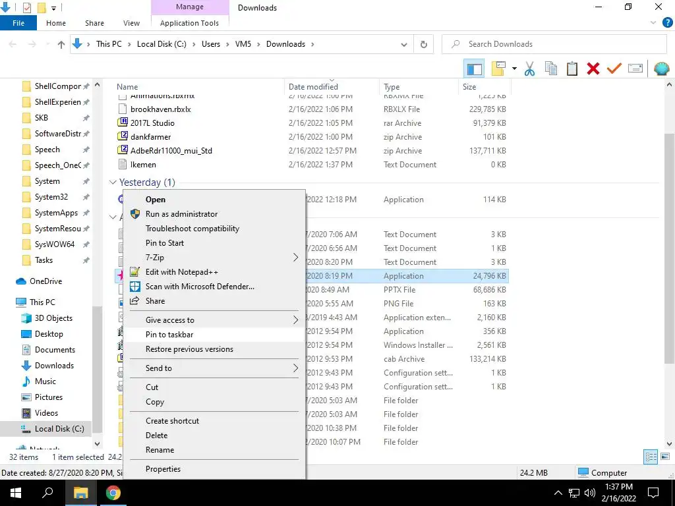Image resolution: width=675 pixels, height=506 pixels.
Task: Select the dankfarmer zip archive icon
Action: click(123, 136)
